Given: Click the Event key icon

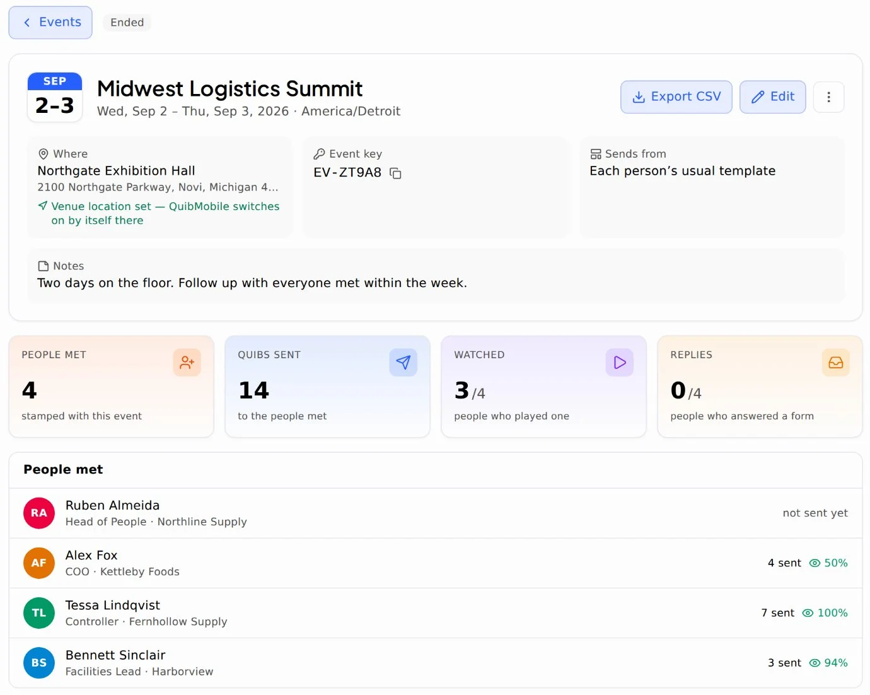Looking at the screenshot, I should click(x=320, y=154).
